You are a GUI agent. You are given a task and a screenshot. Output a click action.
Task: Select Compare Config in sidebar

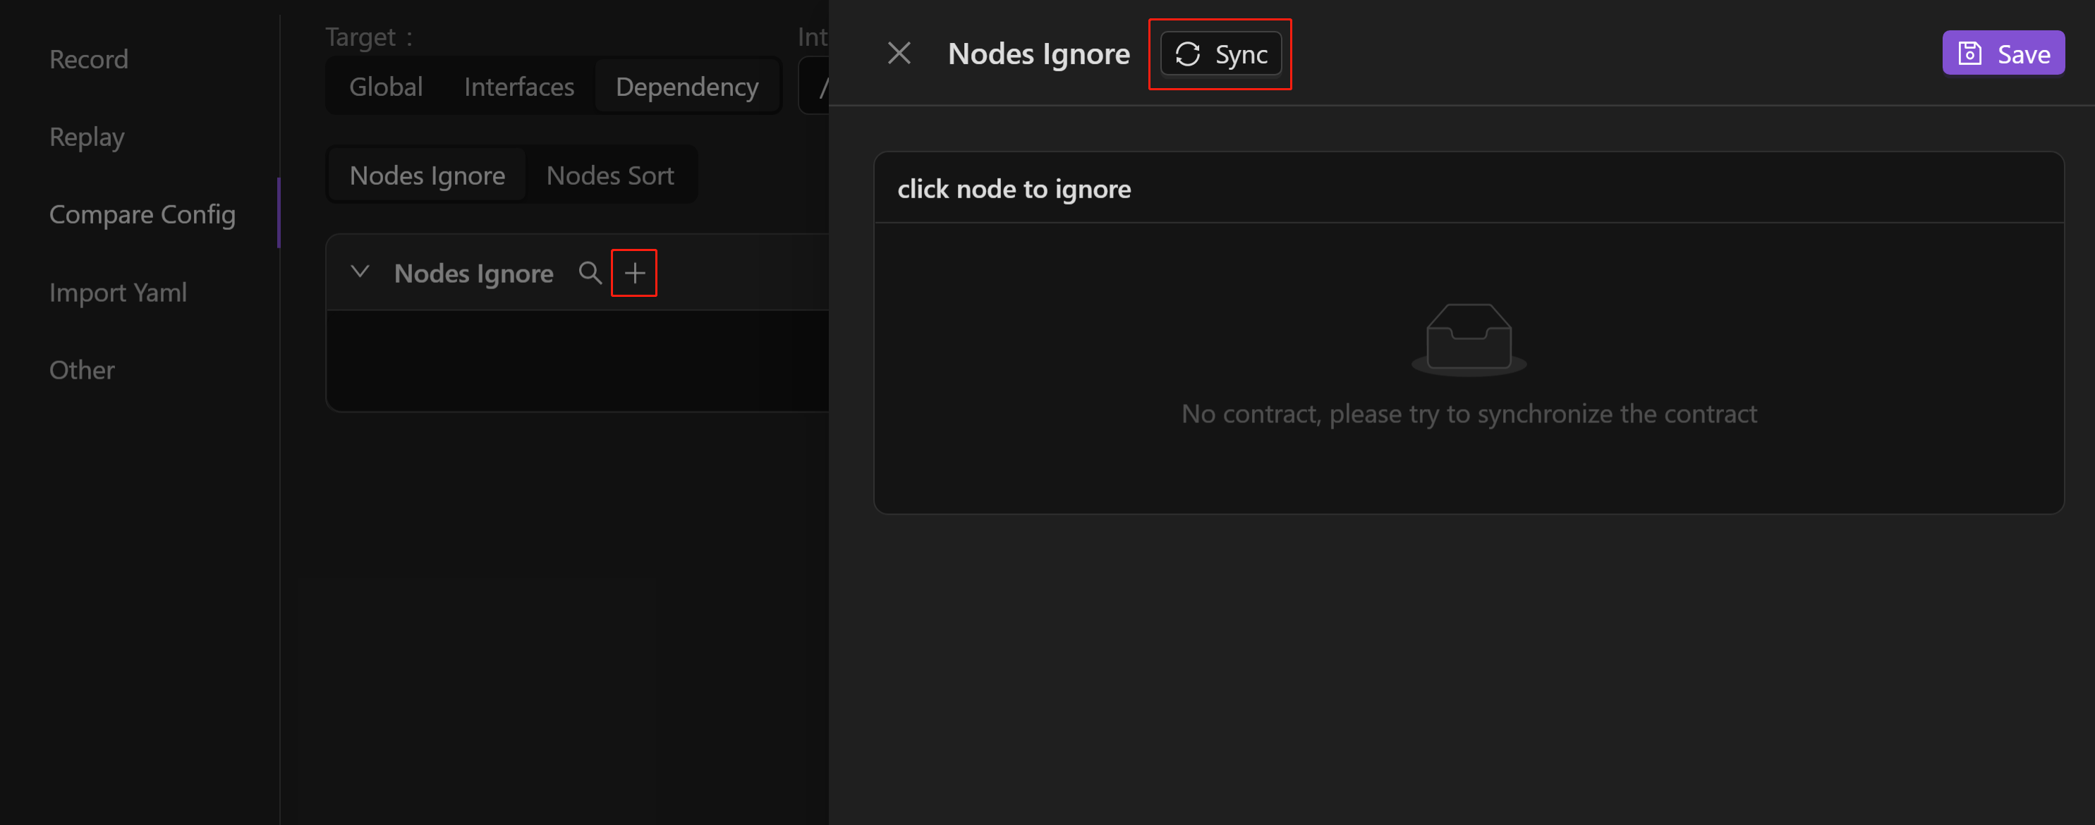(142, 214)
